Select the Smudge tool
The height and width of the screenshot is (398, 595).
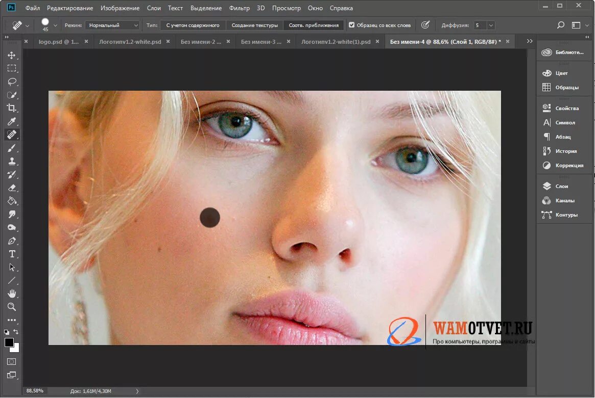(12, 215)
